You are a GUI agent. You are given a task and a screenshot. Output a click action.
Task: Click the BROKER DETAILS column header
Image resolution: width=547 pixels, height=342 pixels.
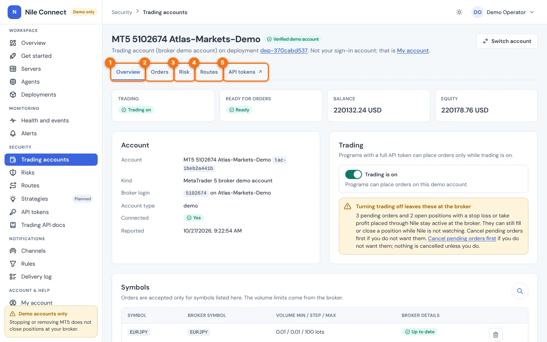click(x=421, y=315)
